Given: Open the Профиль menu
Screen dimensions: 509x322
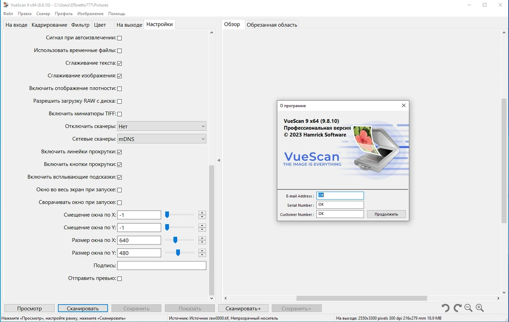Looking at the screenshot, I should [x=64, y=14].
